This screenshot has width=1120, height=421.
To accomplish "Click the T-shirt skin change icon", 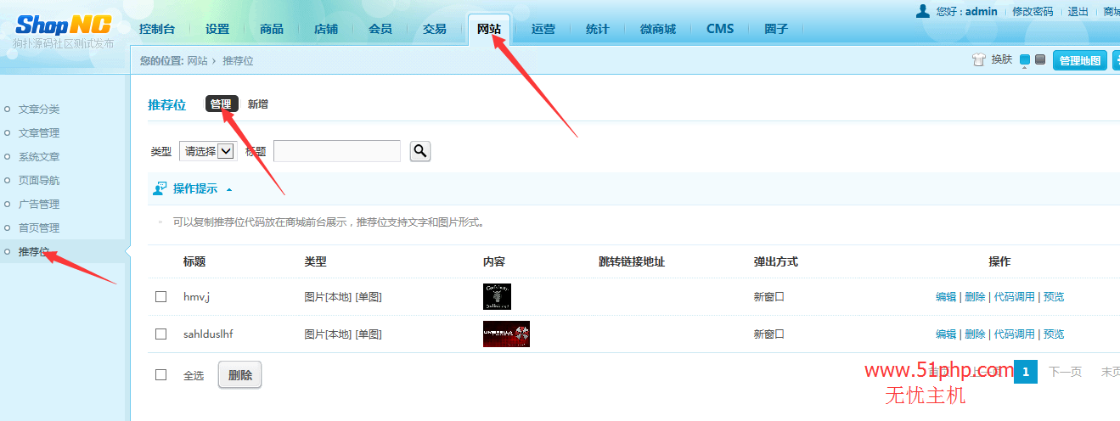I will (x=979, y=59).
